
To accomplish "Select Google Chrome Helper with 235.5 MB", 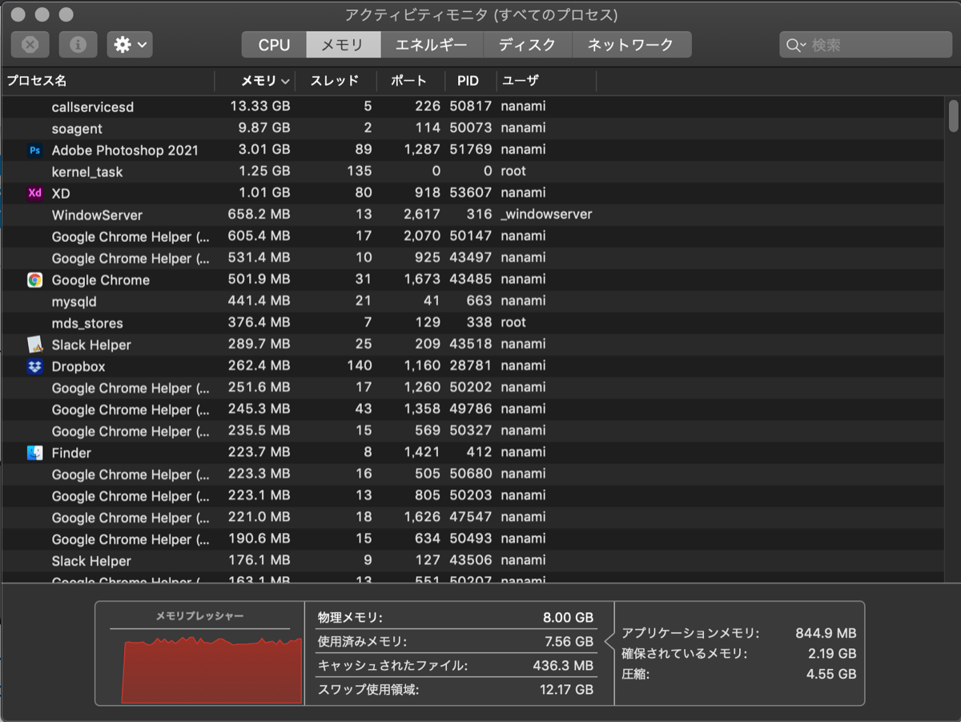I will [x=473, y=431].
